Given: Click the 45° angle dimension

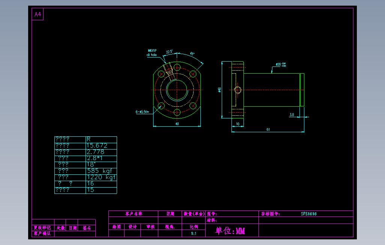Looking at the screenshot, I should (192, 53).
